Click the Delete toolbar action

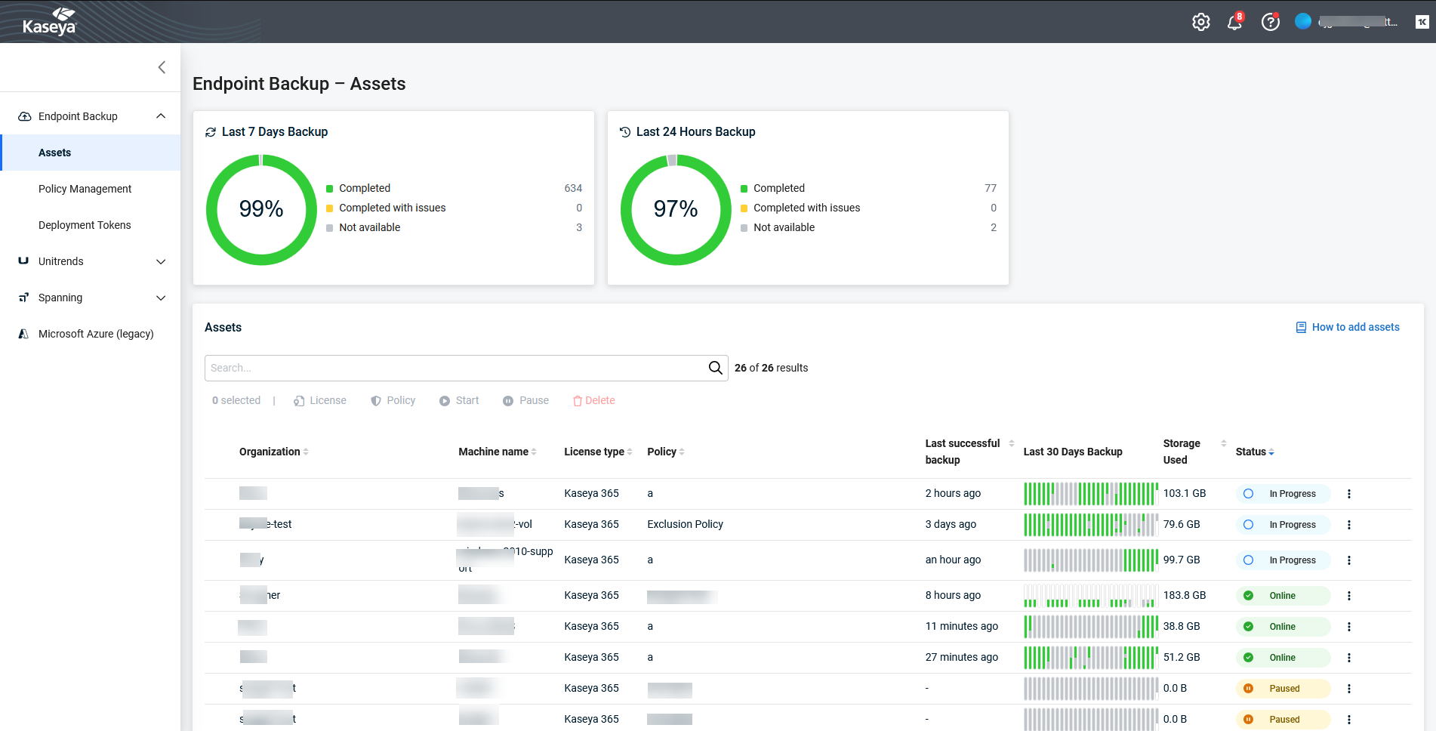[594, 400]
